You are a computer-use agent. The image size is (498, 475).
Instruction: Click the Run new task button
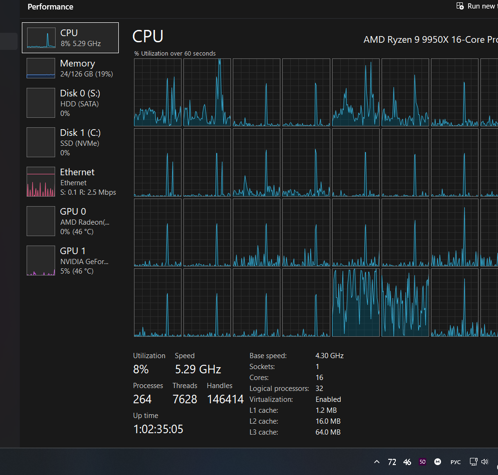(477, 6)
